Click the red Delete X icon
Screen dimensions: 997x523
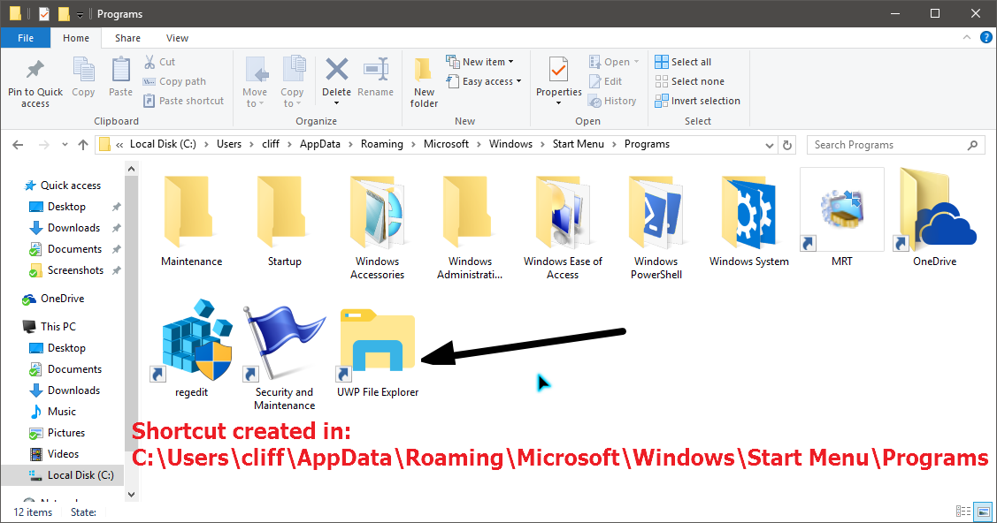336,69
